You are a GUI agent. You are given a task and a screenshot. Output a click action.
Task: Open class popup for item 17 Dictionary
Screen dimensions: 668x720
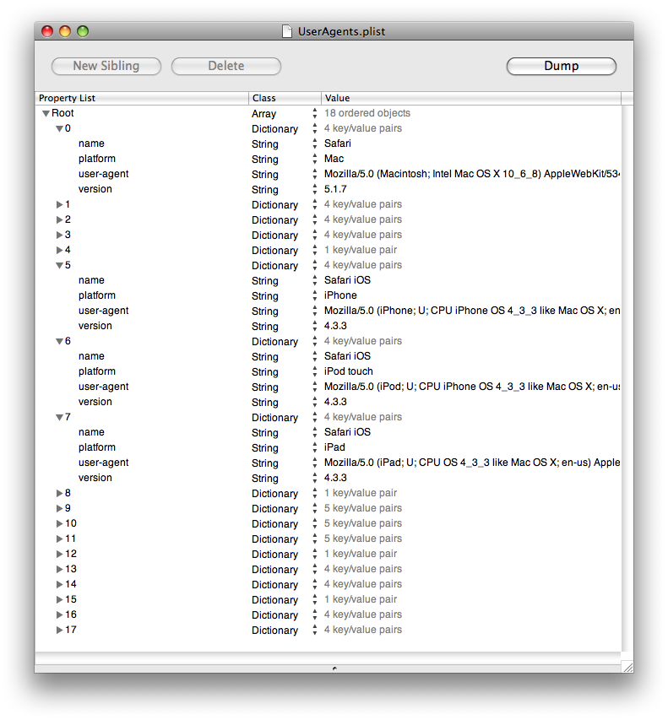click(314, 630)
